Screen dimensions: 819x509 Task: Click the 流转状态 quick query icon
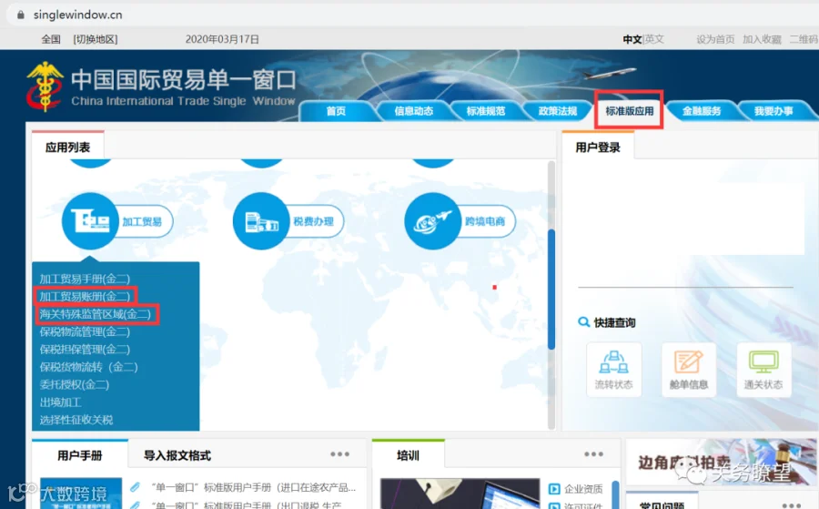coord(613,370)
